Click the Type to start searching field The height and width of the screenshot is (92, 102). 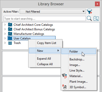pos(45,18)
